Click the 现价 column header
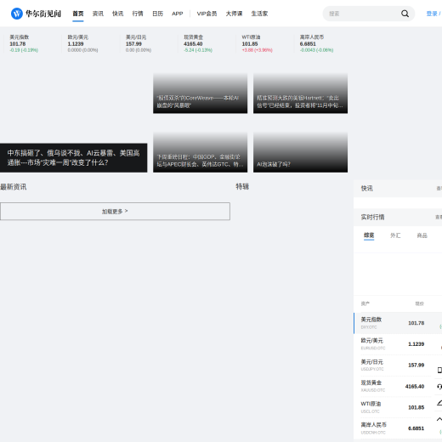 420,303
